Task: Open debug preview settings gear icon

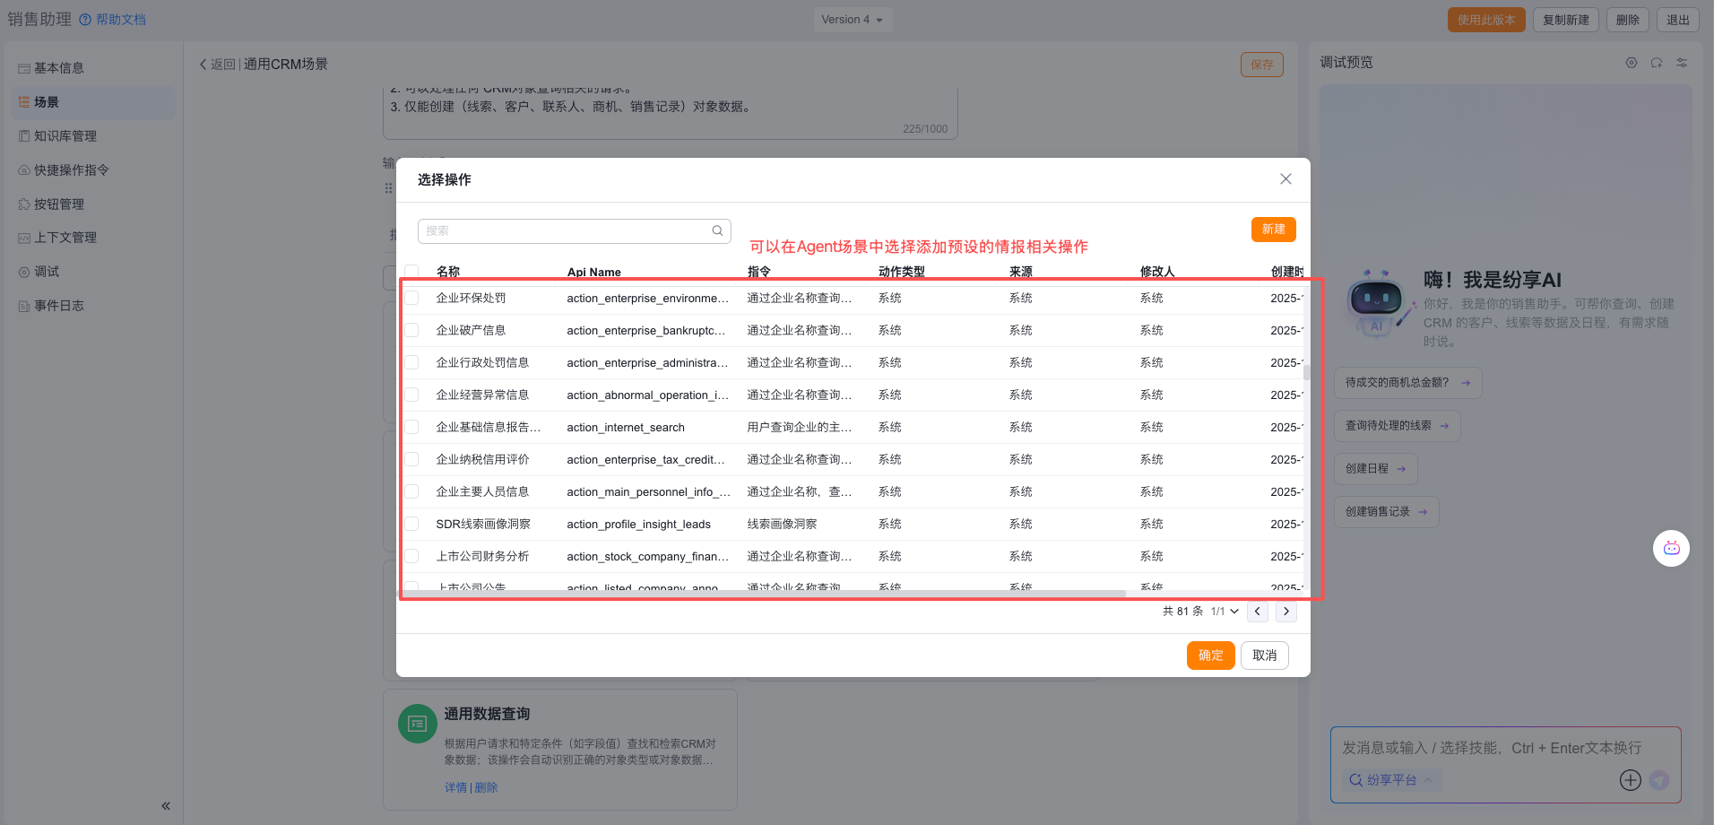Action: [1632, 63]
